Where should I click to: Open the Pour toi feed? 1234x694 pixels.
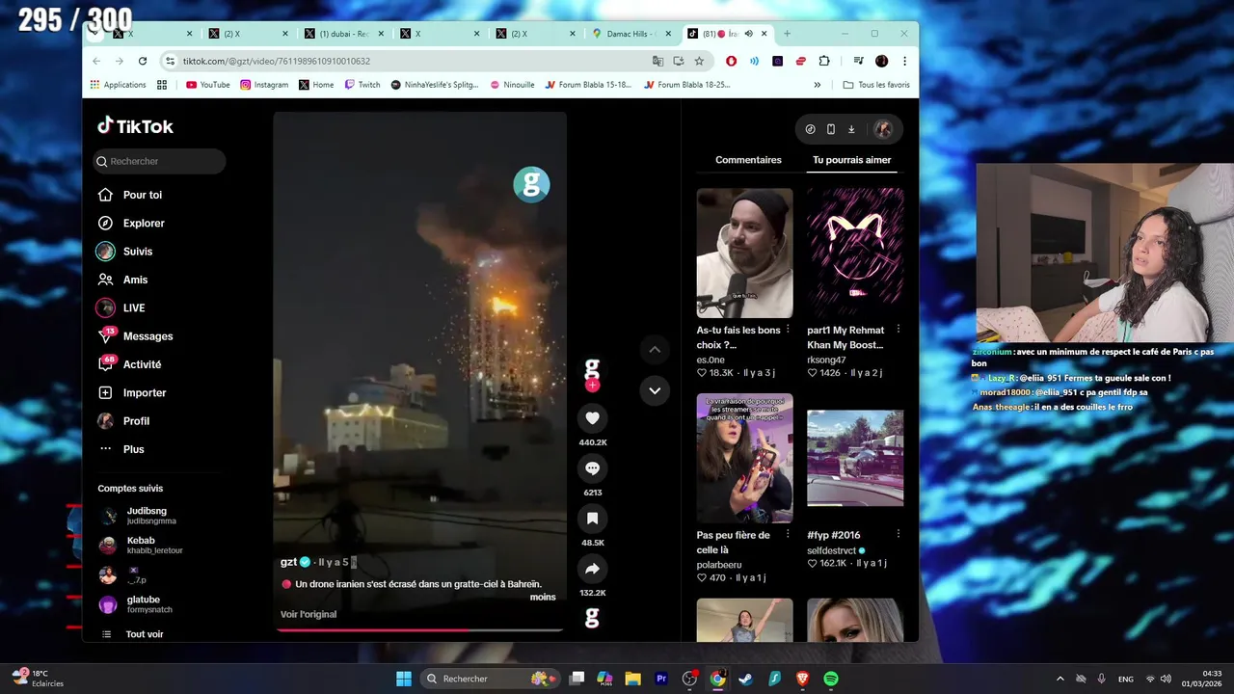143,195
